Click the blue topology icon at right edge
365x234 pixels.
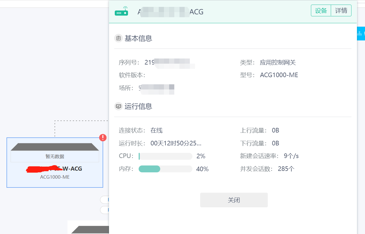[360, 34]
